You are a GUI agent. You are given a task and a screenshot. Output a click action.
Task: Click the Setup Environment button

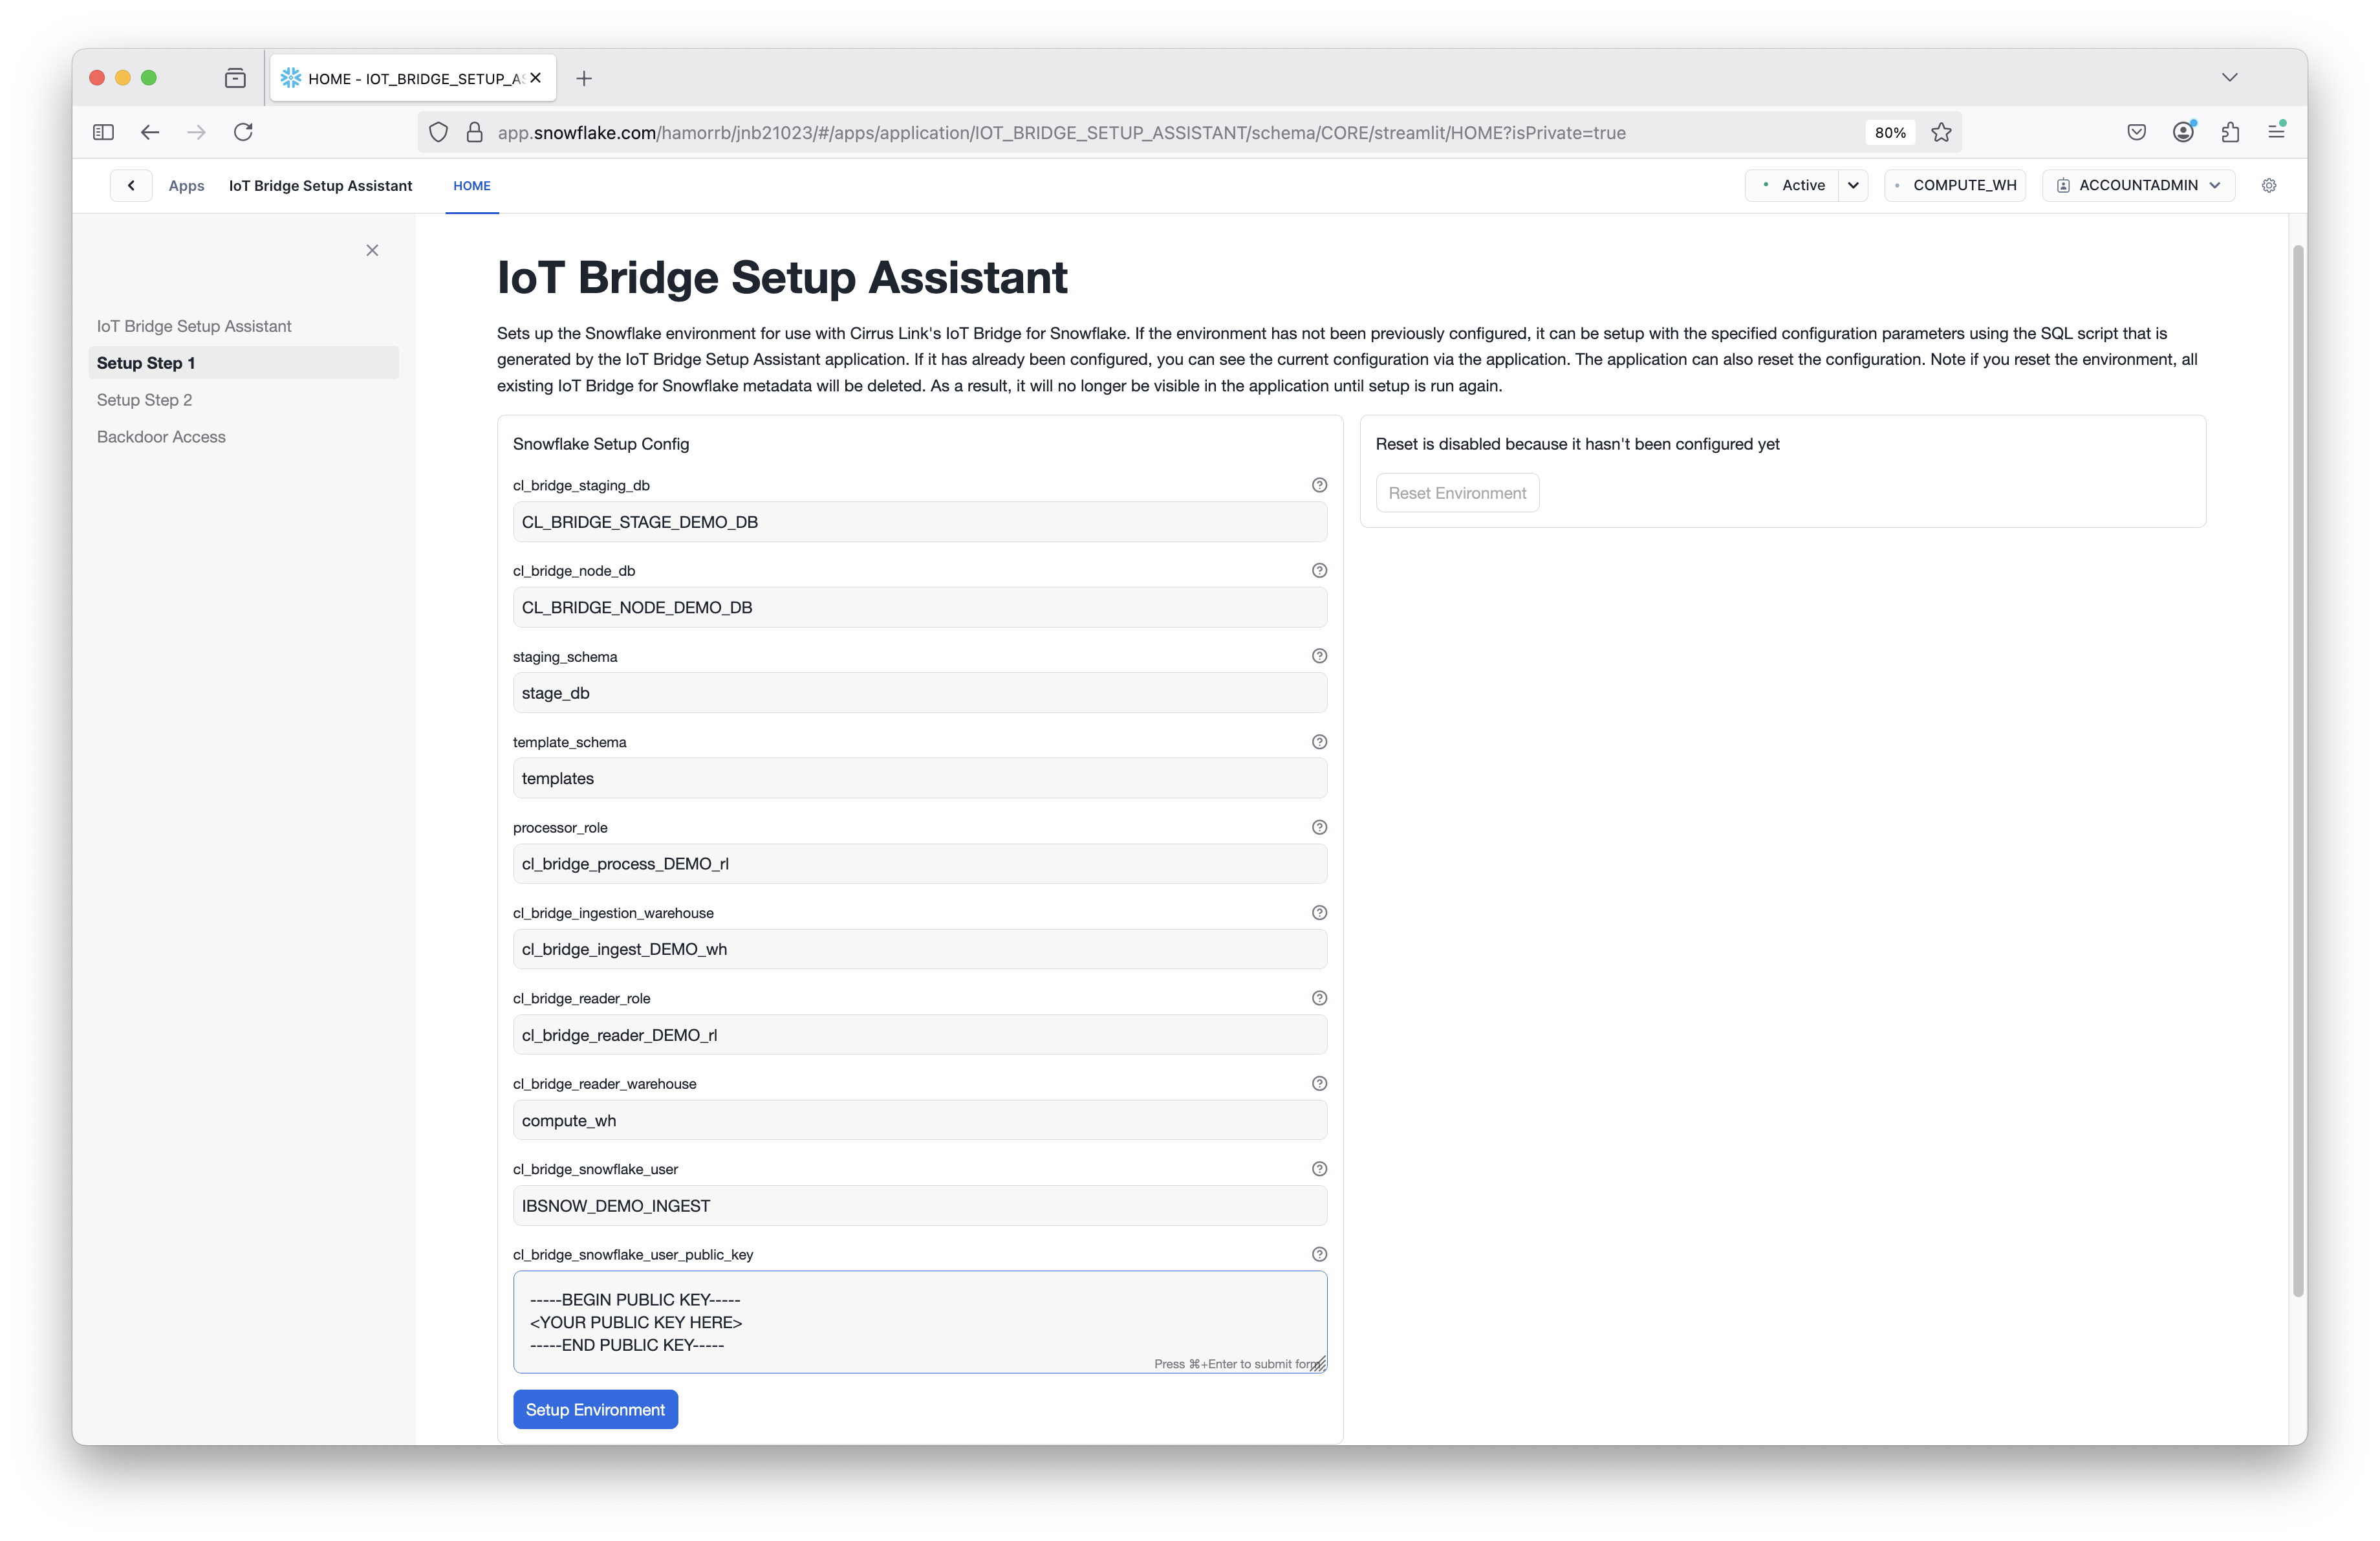point(596,1409)
